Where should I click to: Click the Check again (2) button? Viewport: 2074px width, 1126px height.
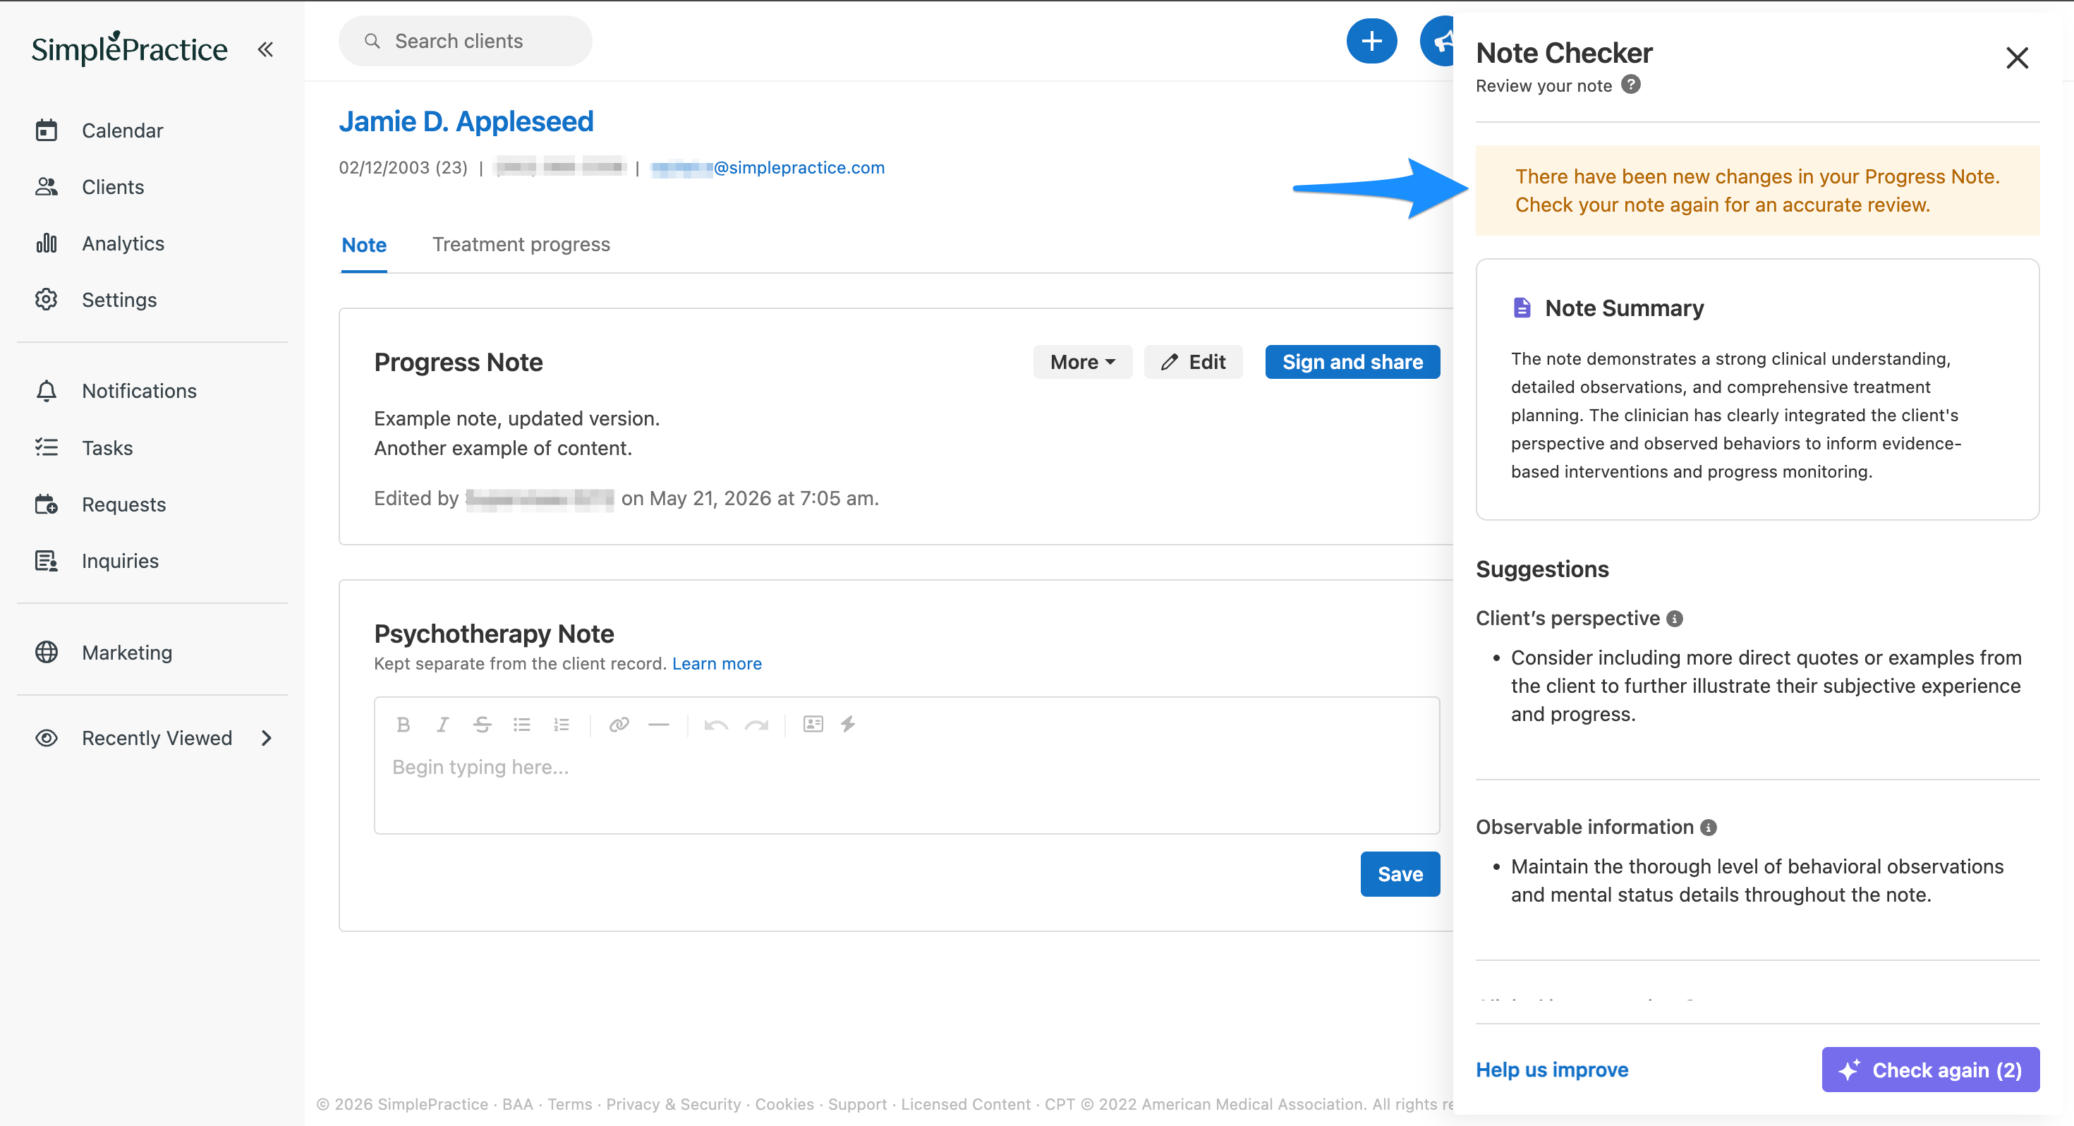[x=1930, y=1070]
